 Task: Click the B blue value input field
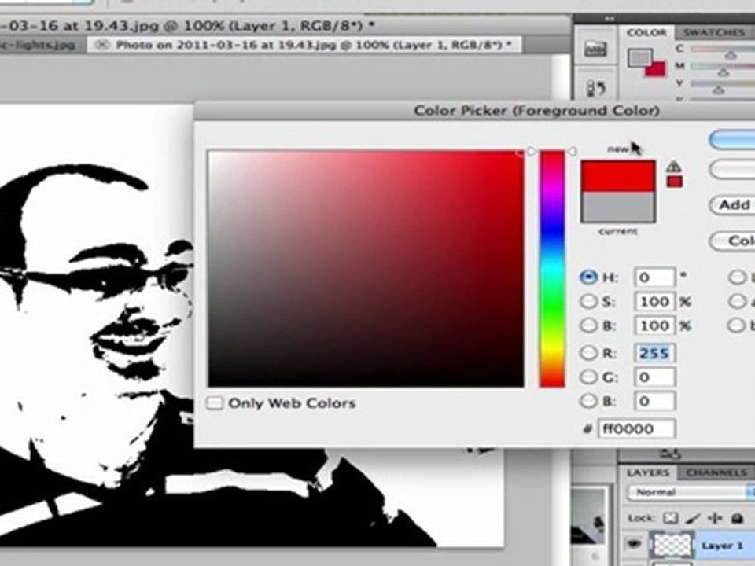pyautogui.click(x=654, y=401)
